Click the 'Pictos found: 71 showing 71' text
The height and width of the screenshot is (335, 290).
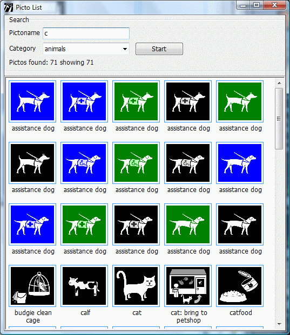(51, 63)
